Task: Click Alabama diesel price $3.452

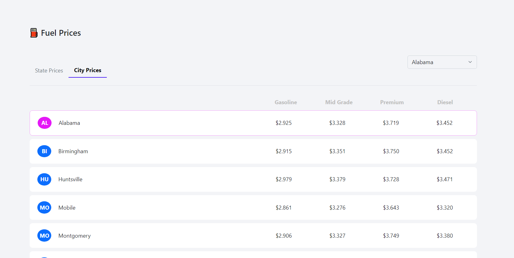Action: [445, 123]
